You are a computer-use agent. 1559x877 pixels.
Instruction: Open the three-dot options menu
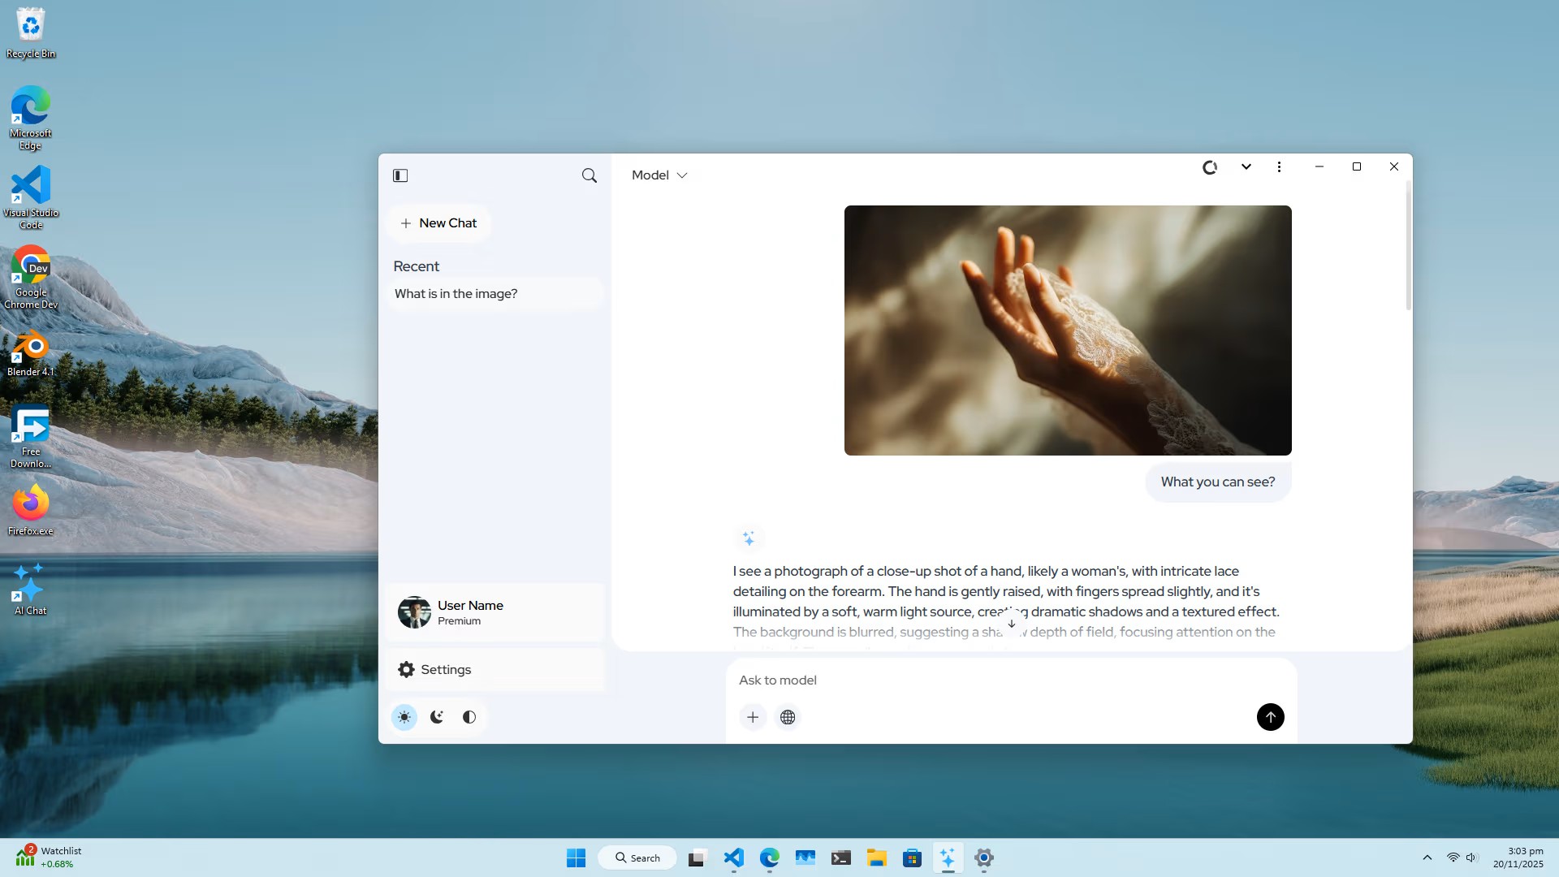coord(1279,166)
